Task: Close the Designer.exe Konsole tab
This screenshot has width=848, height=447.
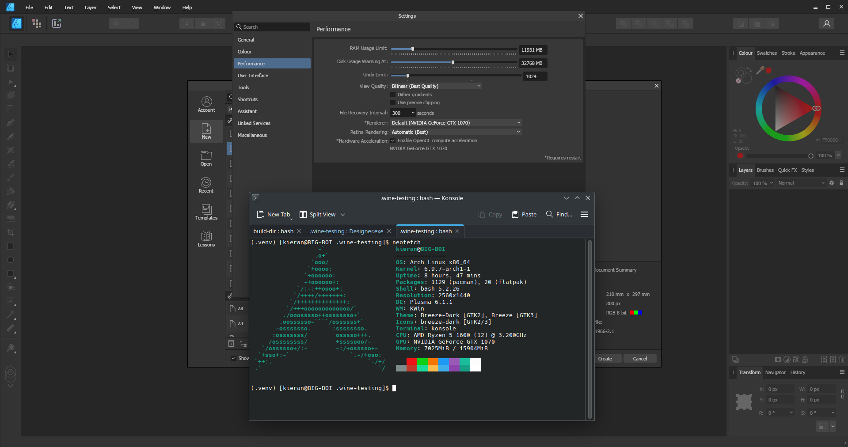Action: point(389,231)
